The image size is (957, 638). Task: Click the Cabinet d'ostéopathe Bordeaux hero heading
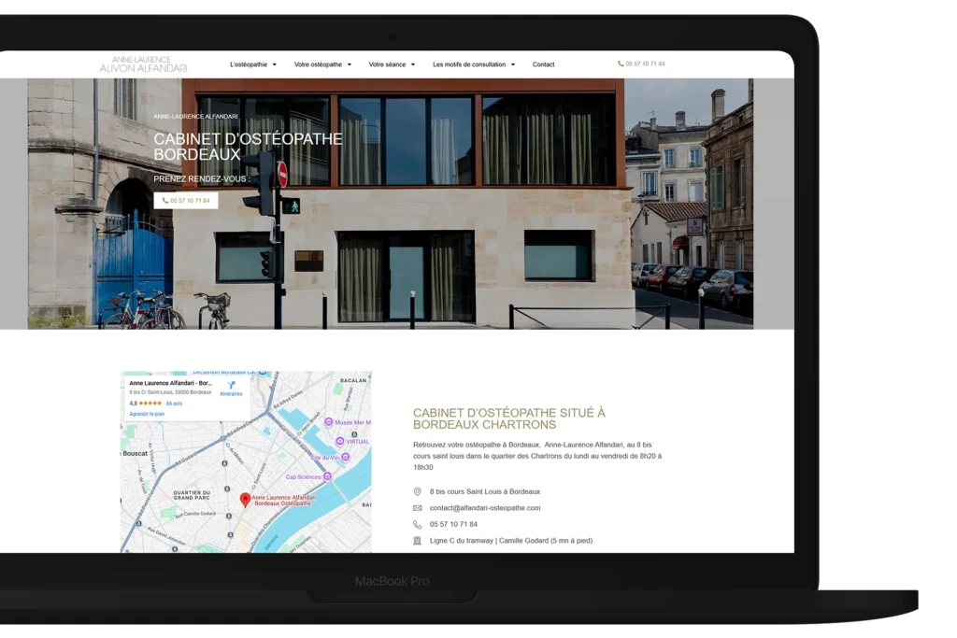point(248,147)
